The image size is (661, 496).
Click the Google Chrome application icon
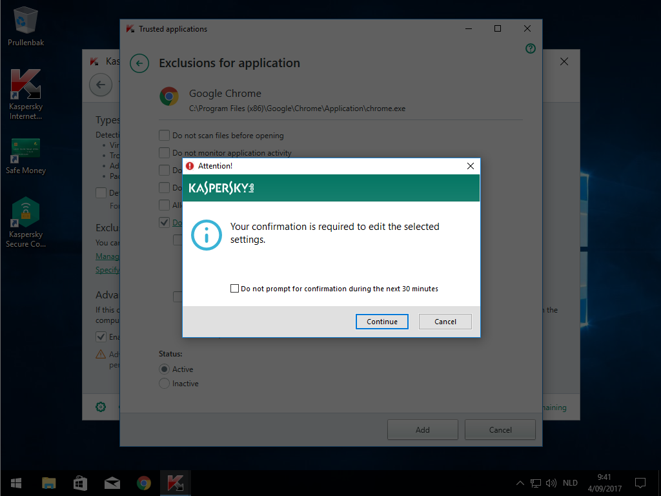click(x=169, y=97)
